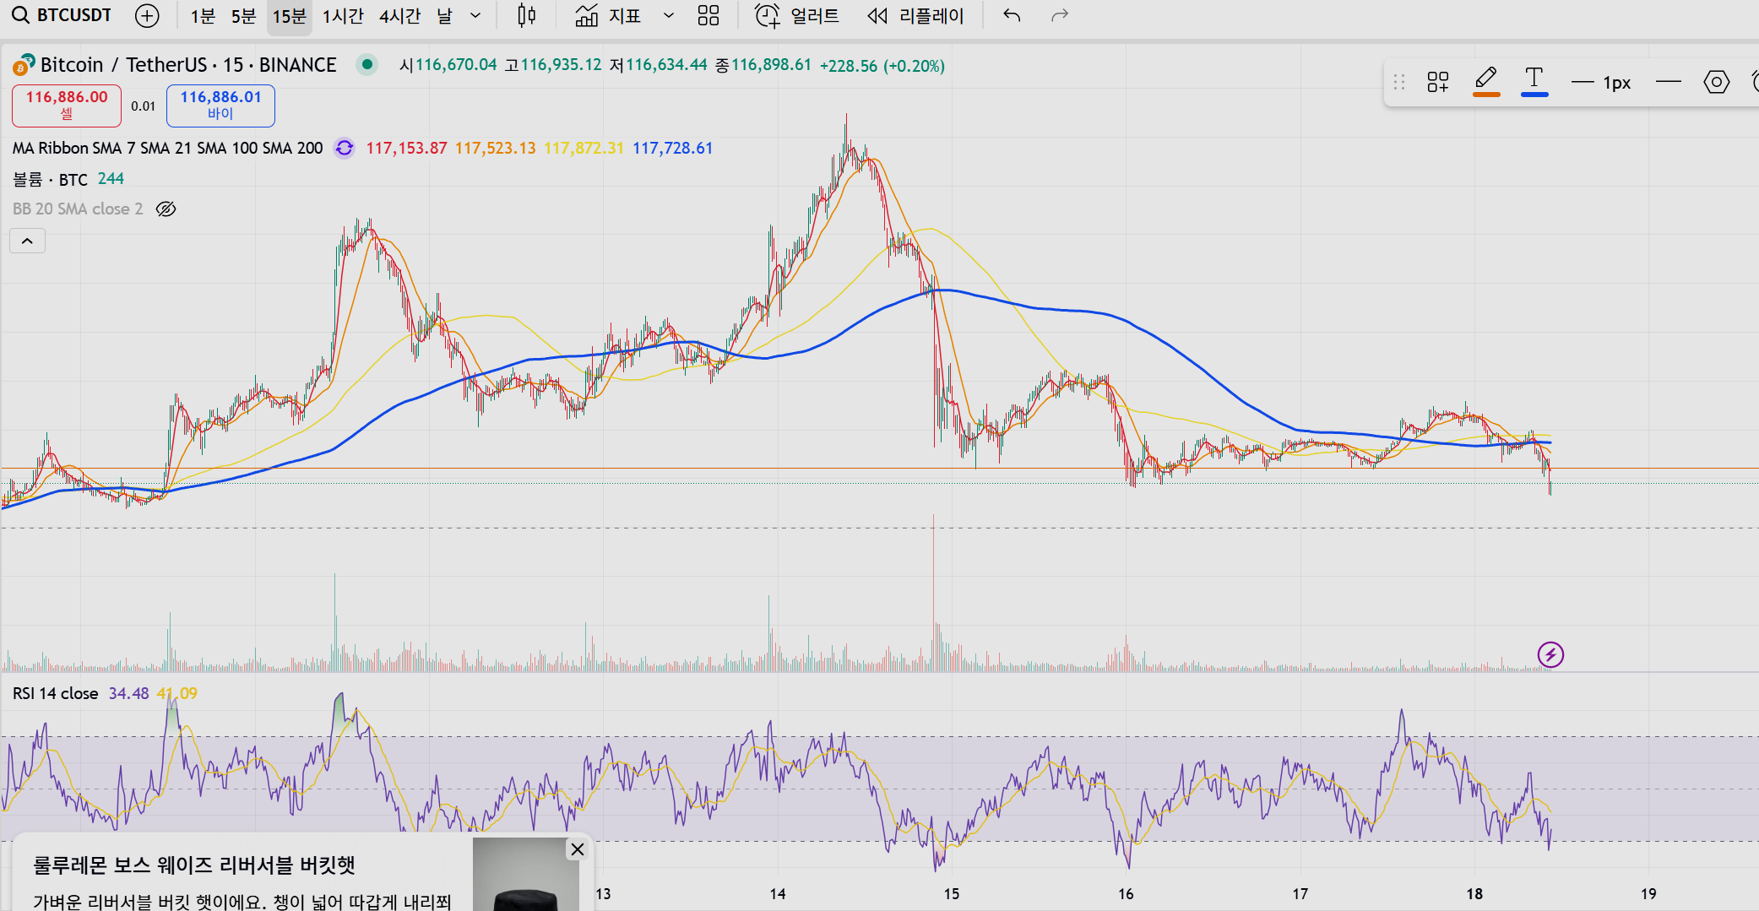Open the orange line color pencil tool
Screen dimensions: 1759x911
[x=1486, y=81]
